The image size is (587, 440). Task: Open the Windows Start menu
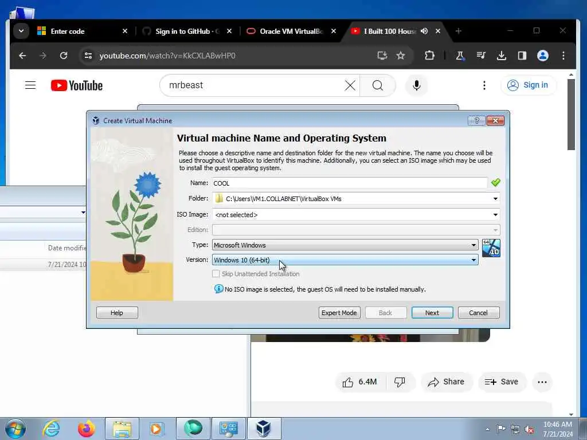tap(15, 429)
